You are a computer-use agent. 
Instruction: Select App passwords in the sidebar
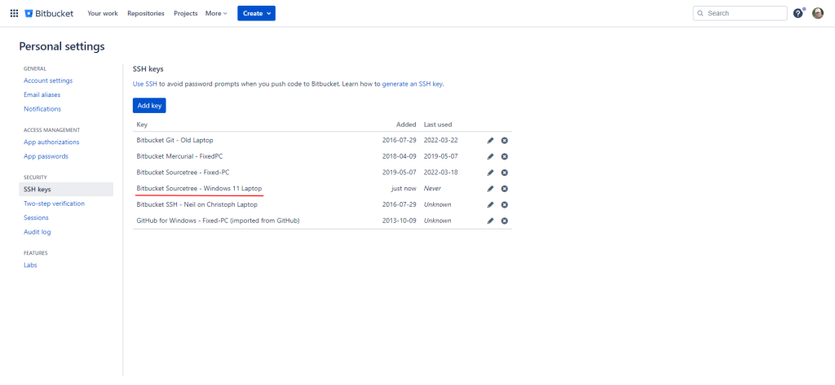[x=46, y=156]
